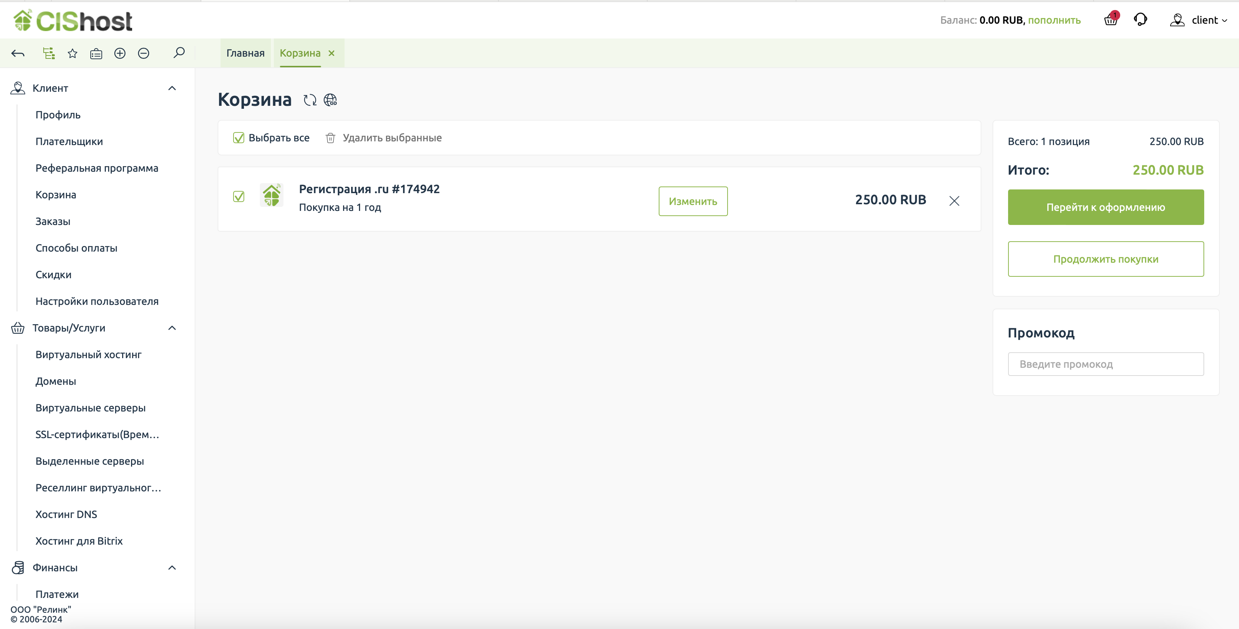1239x629 pixels.
Task: Click the favorites star icon
Action: click(73, 53)
